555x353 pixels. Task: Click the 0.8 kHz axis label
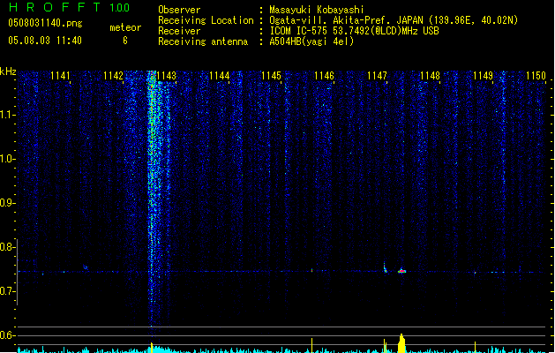(x=8, y=247)
